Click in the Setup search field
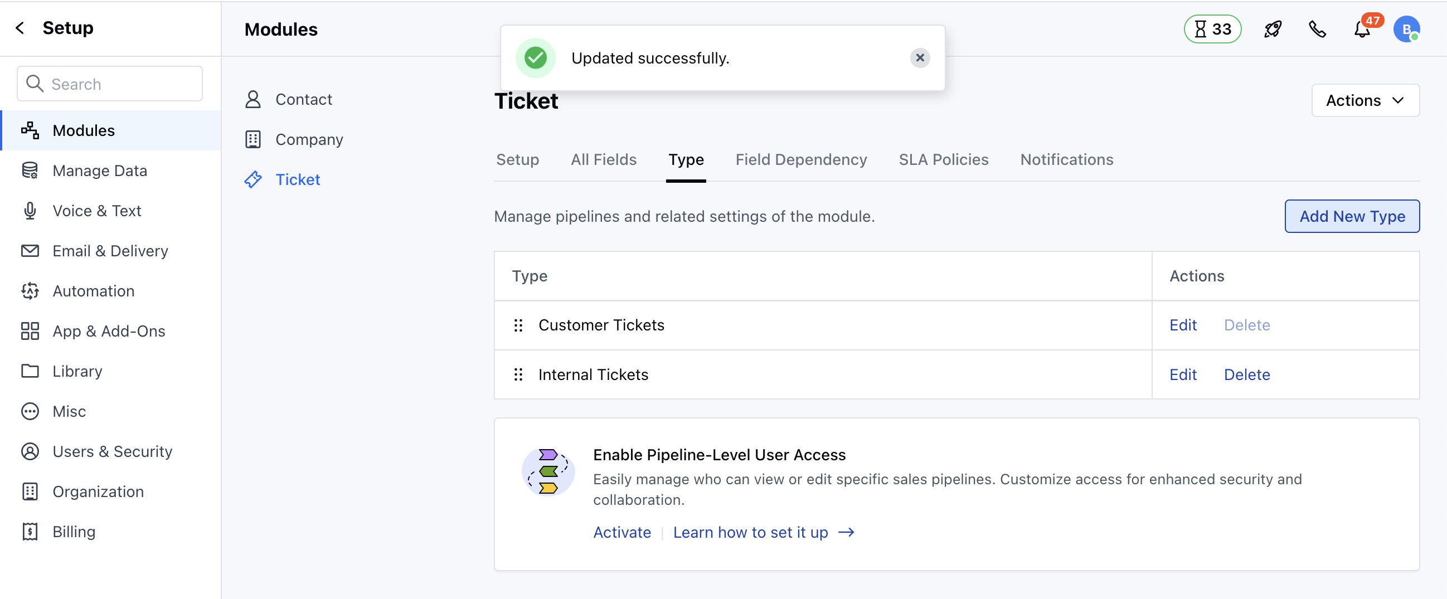The image size is (1447, 599). pyautogui.click(x=110, y=84)
